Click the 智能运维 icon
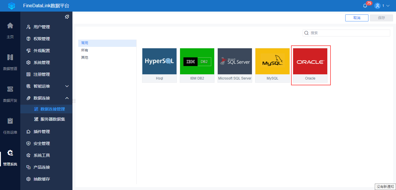 [28, 86]
